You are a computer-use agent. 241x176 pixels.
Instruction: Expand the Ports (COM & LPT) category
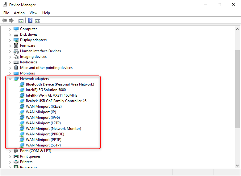click(x=10, y=151)
